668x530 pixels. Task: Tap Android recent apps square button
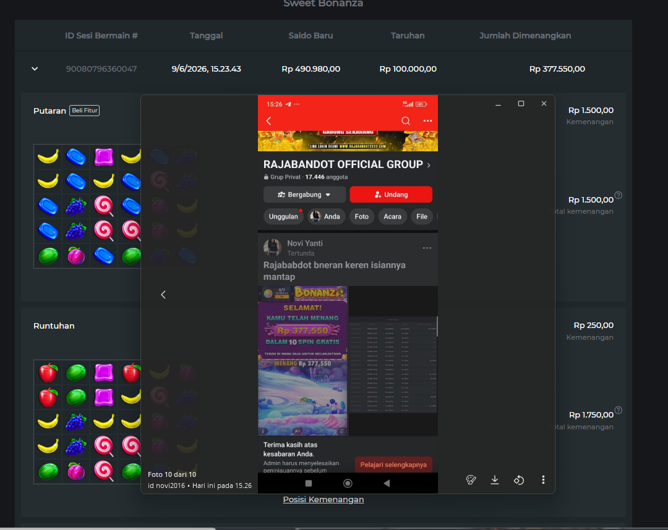[309, 483]
